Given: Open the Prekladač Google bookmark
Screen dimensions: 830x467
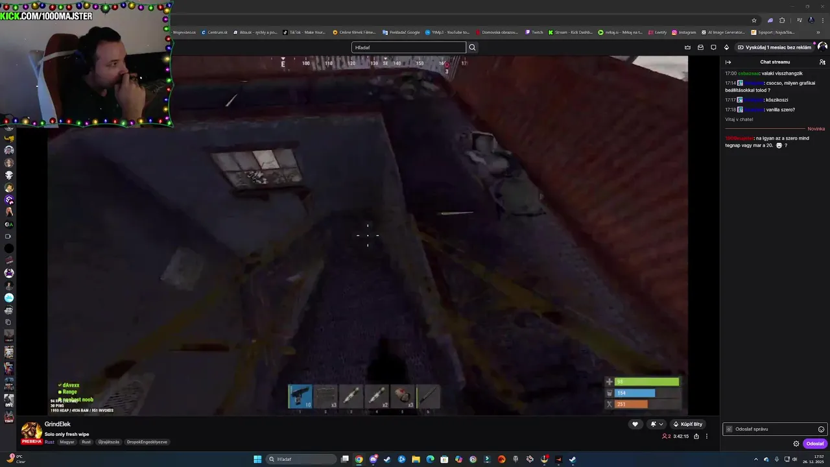Looking at the screenshot, I should (x=401, y=32).
